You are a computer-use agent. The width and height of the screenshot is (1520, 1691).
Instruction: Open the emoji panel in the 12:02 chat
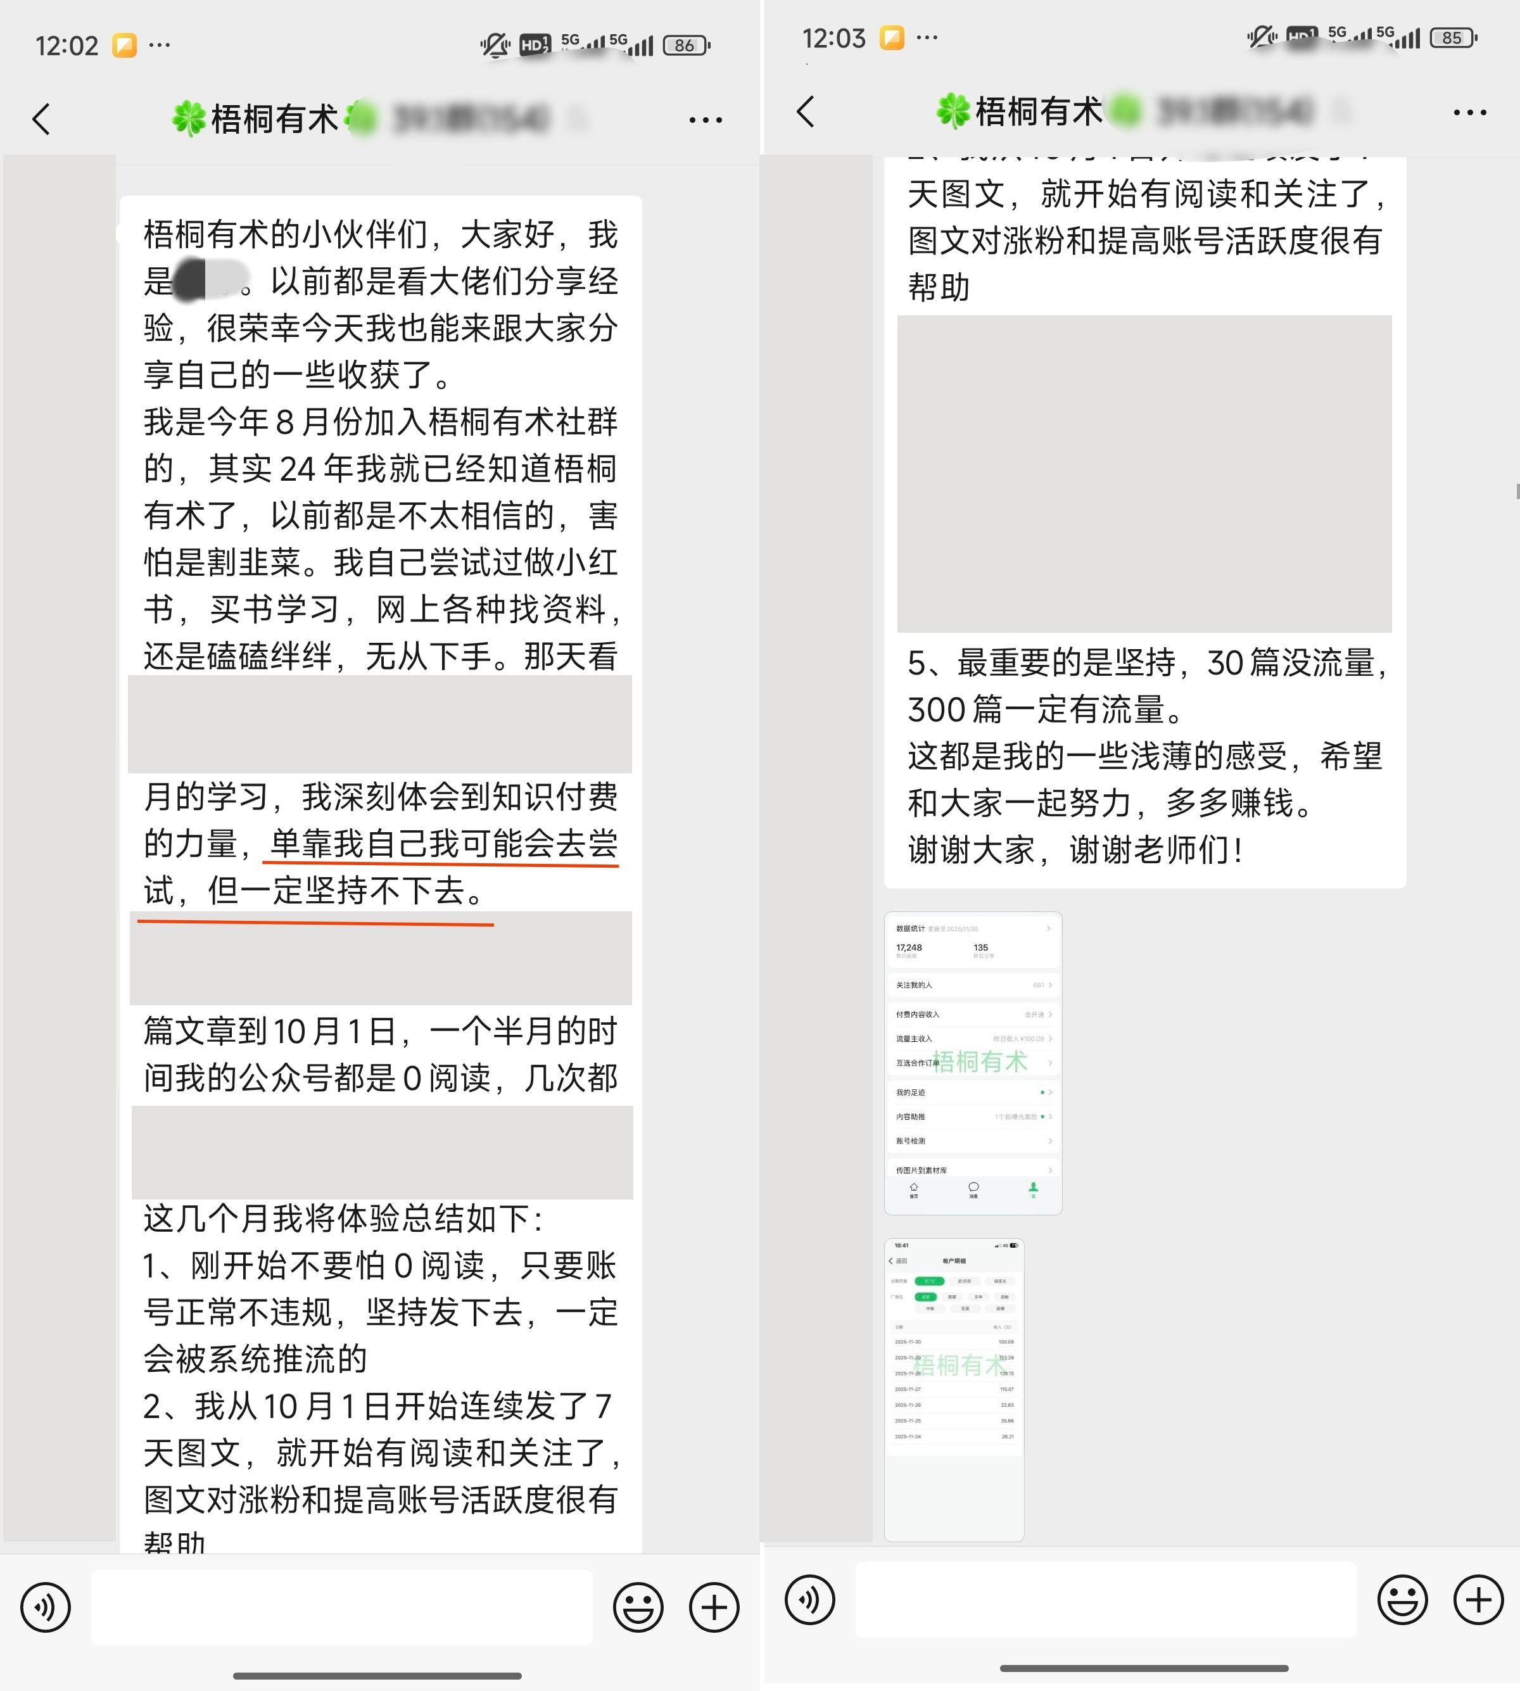pos(638,1607)
